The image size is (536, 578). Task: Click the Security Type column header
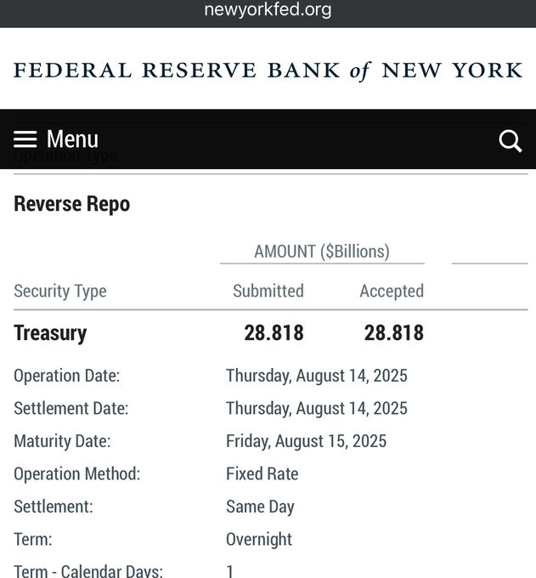tap(60, 291)
